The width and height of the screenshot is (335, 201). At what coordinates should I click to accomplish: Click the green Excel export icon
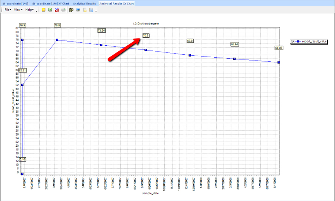(50, 10)
